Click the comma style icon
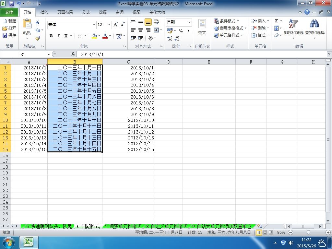The width and height of the screenshot is (332, 249). 188,31
